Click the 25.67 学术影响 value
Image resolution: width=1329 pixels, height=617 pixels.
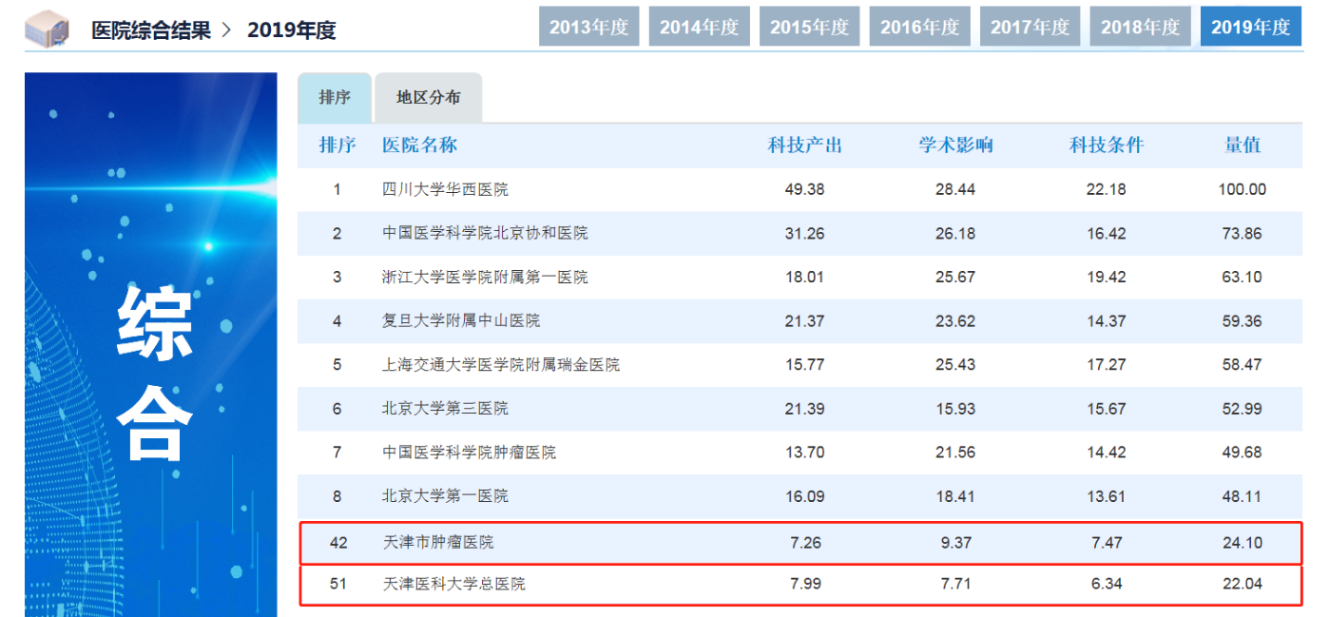tap(955, 277)
